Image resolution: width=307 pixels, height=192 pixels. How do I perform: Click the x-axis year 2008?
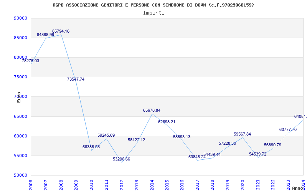coord(61,184)
